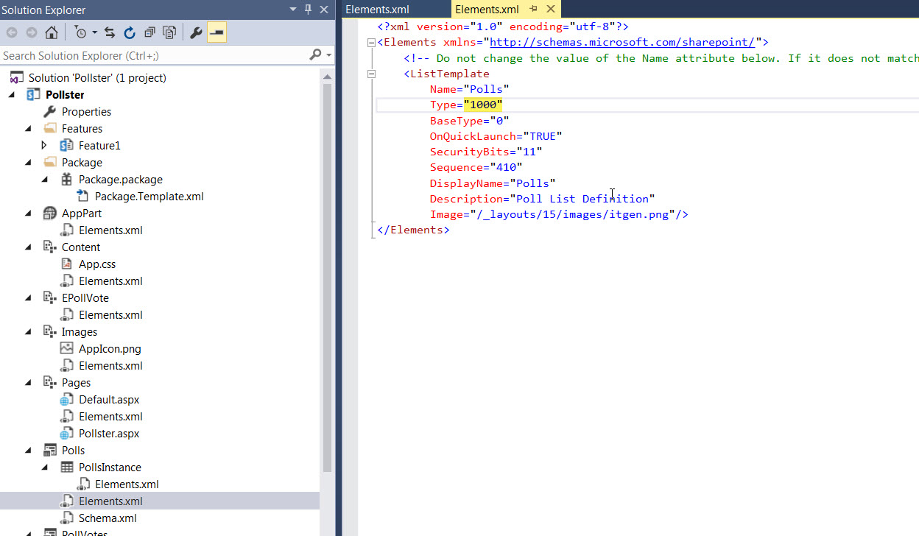
Task: Open Pollster.aspx in the Pages folder
Action: pyautogui.click(x=108, y=434)
